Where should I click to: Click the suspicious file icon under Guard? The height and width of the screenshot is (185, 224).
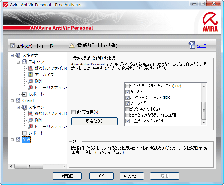(x=30, y=114)
